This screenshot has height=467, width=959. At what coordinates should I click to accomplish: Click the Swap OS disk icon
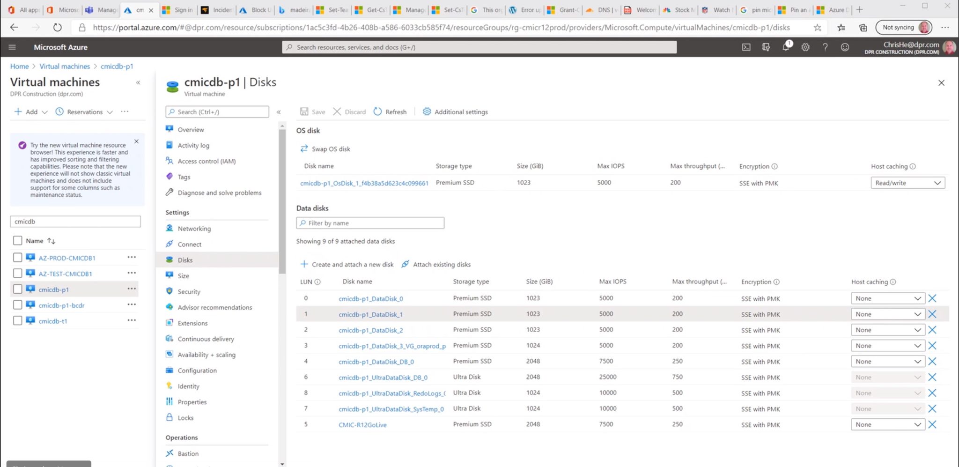click(304, 148)
